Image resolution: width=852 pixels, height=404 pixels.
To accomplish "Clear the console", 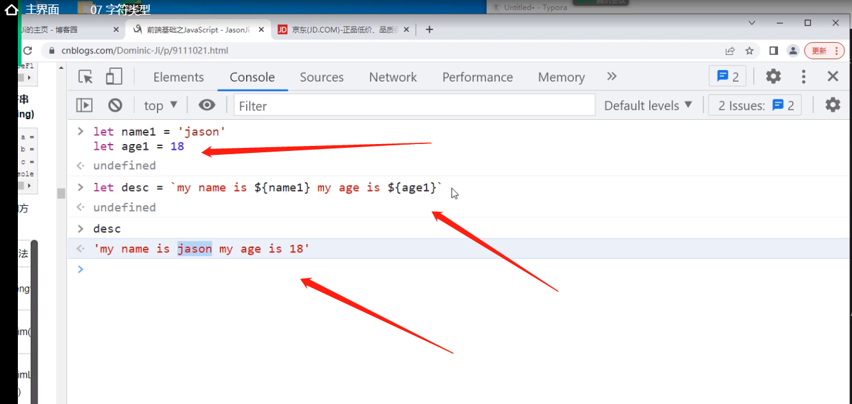I will [x=115, y=105].
